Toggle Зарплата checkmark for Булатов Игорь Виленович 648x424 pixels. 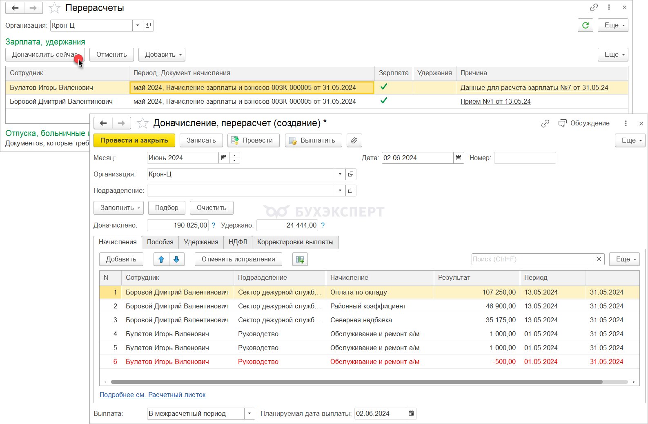pyautogui.click(x=384, y=87)
